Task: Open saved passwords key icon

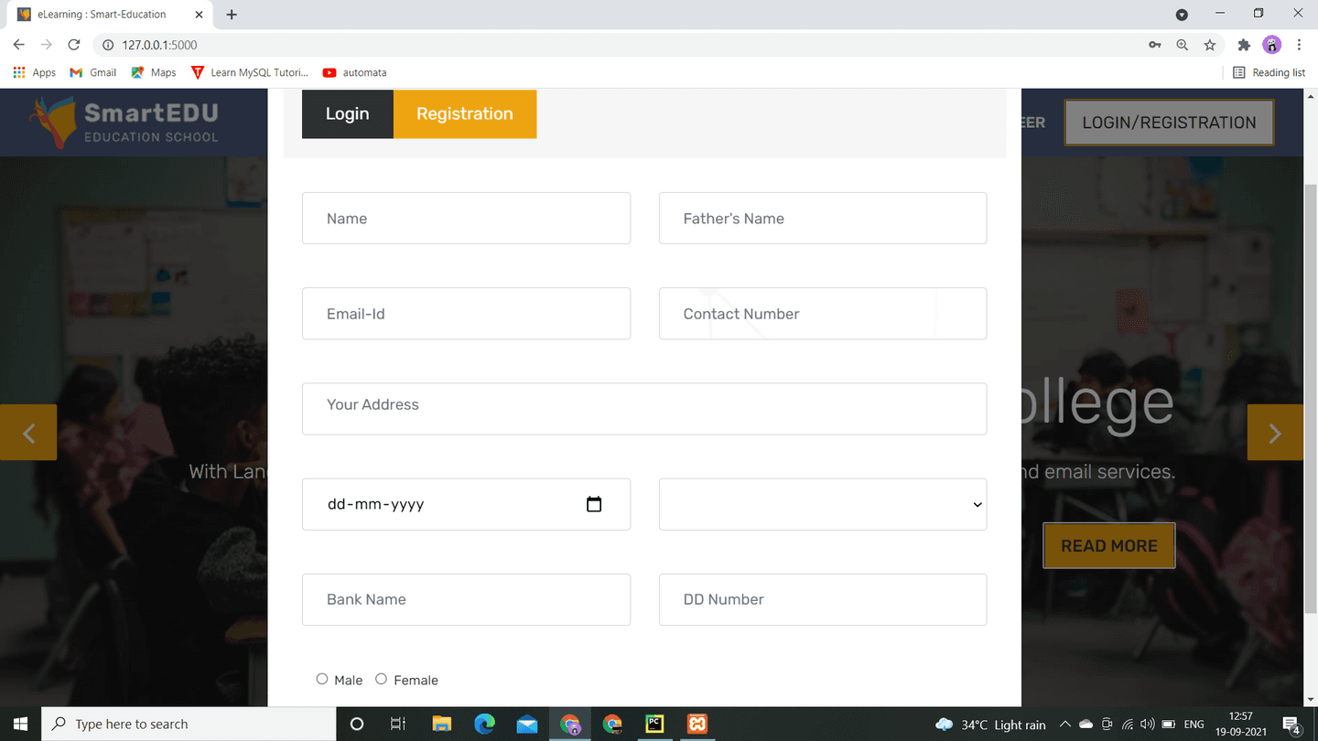Action: [x=1155, y=45]
